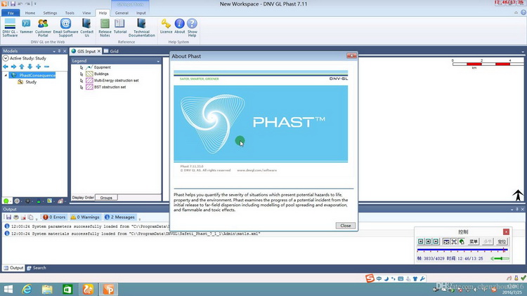This screenshot has height=296, width=527.
Task: Switch to the Tools ribbon tab
Action: [x=70, y=13]
